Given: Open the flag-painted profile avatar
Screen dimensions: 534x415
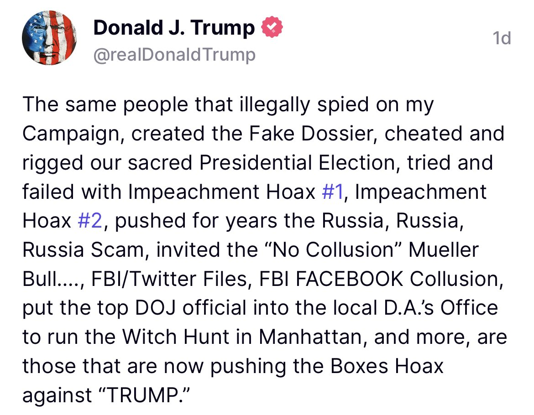Looking at the screenshot, I should coord(49,37).
